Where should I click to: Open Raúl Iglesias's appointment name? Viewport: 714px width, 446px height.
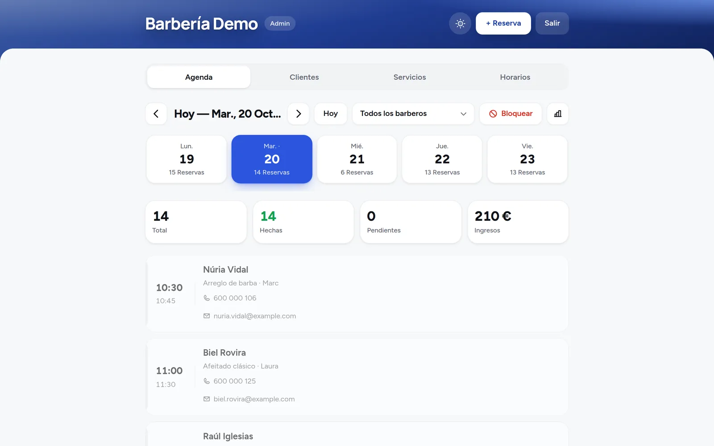point(228,436)
